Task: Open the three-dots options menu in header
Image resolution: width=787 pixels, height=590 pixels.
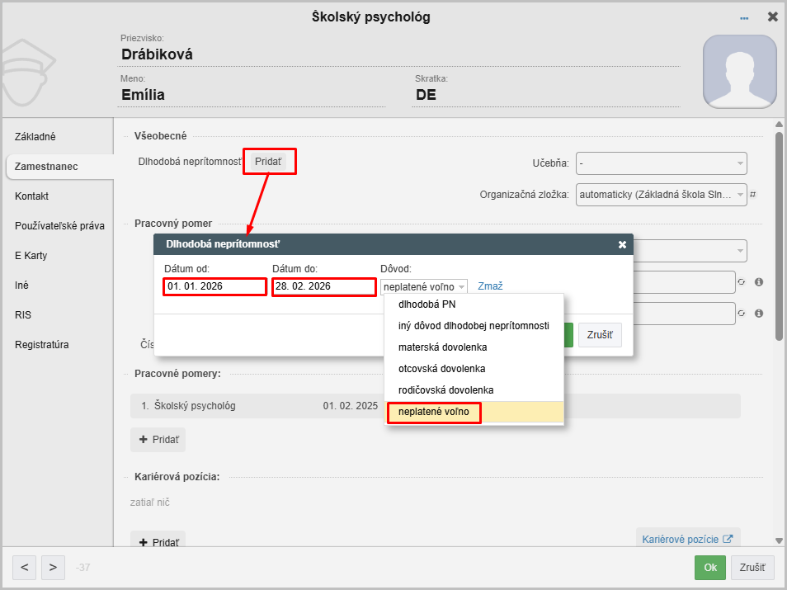Action: coord(744,17)
